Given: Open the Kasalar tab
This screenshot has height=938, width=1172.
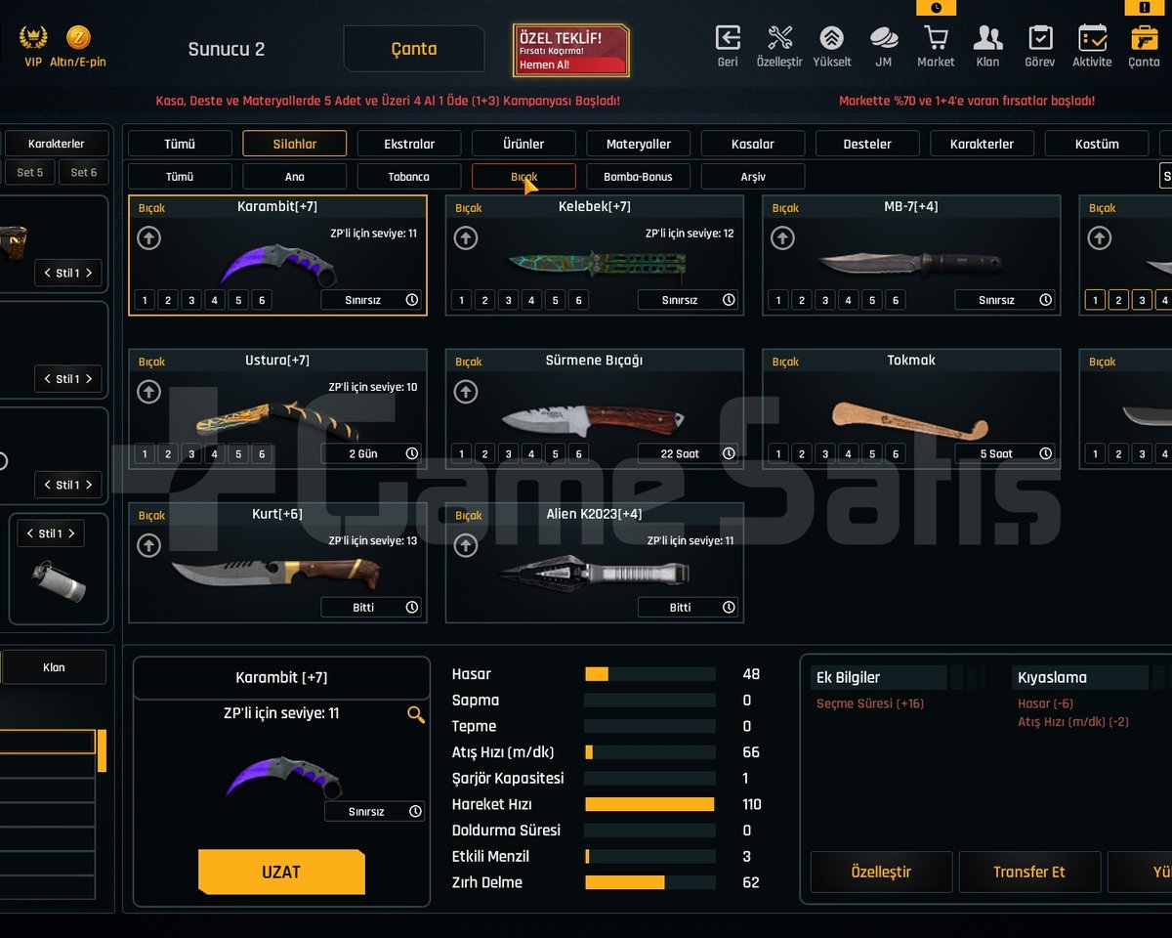Looking at the screenshot, I should pyautogui.click(x=753, y=144).
